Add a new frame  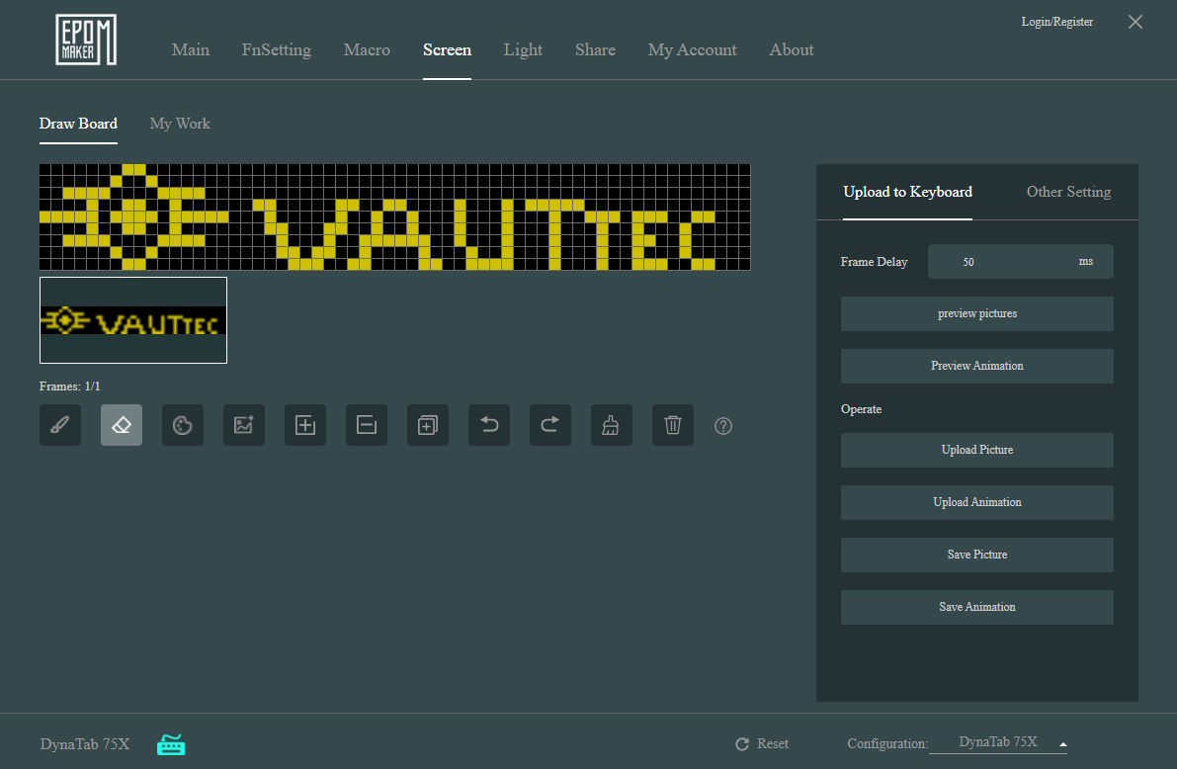click(305, 425)
